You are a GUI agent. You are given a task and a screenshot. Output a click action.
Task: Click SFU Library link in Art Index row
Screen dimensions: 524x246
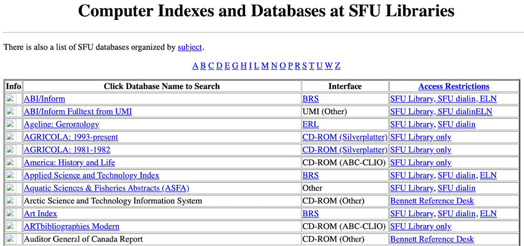(x=412, y=213)
